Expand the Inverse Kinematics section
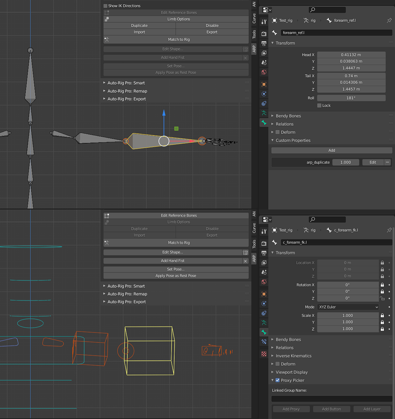395x419 pixels. click(272, 356)
